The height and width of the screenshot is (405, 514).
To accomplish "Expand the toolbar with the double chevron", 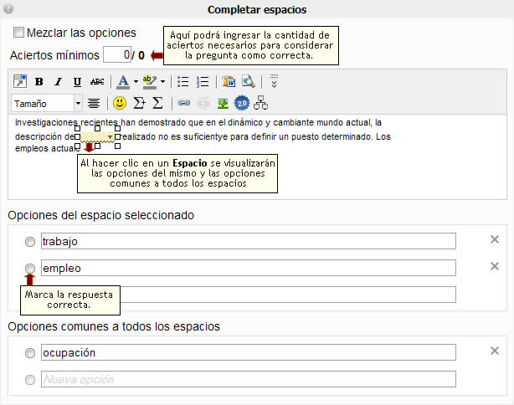I will point(274,81).
